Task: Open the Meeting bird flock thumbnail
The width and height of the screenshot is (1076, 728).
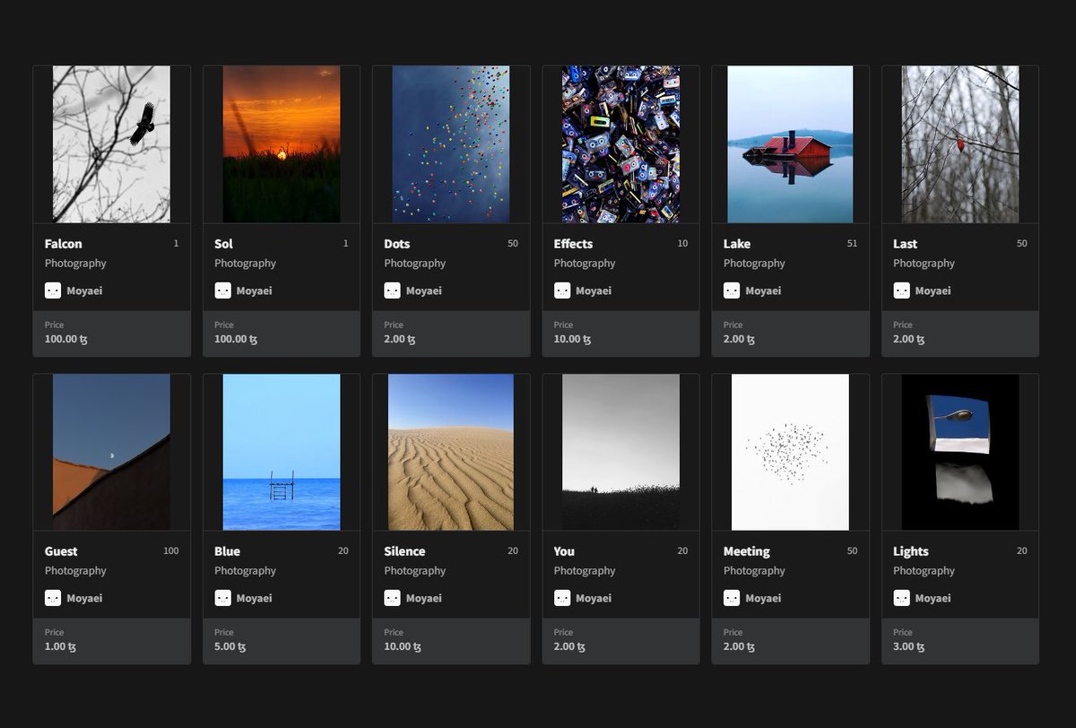Action: (790, 452)
